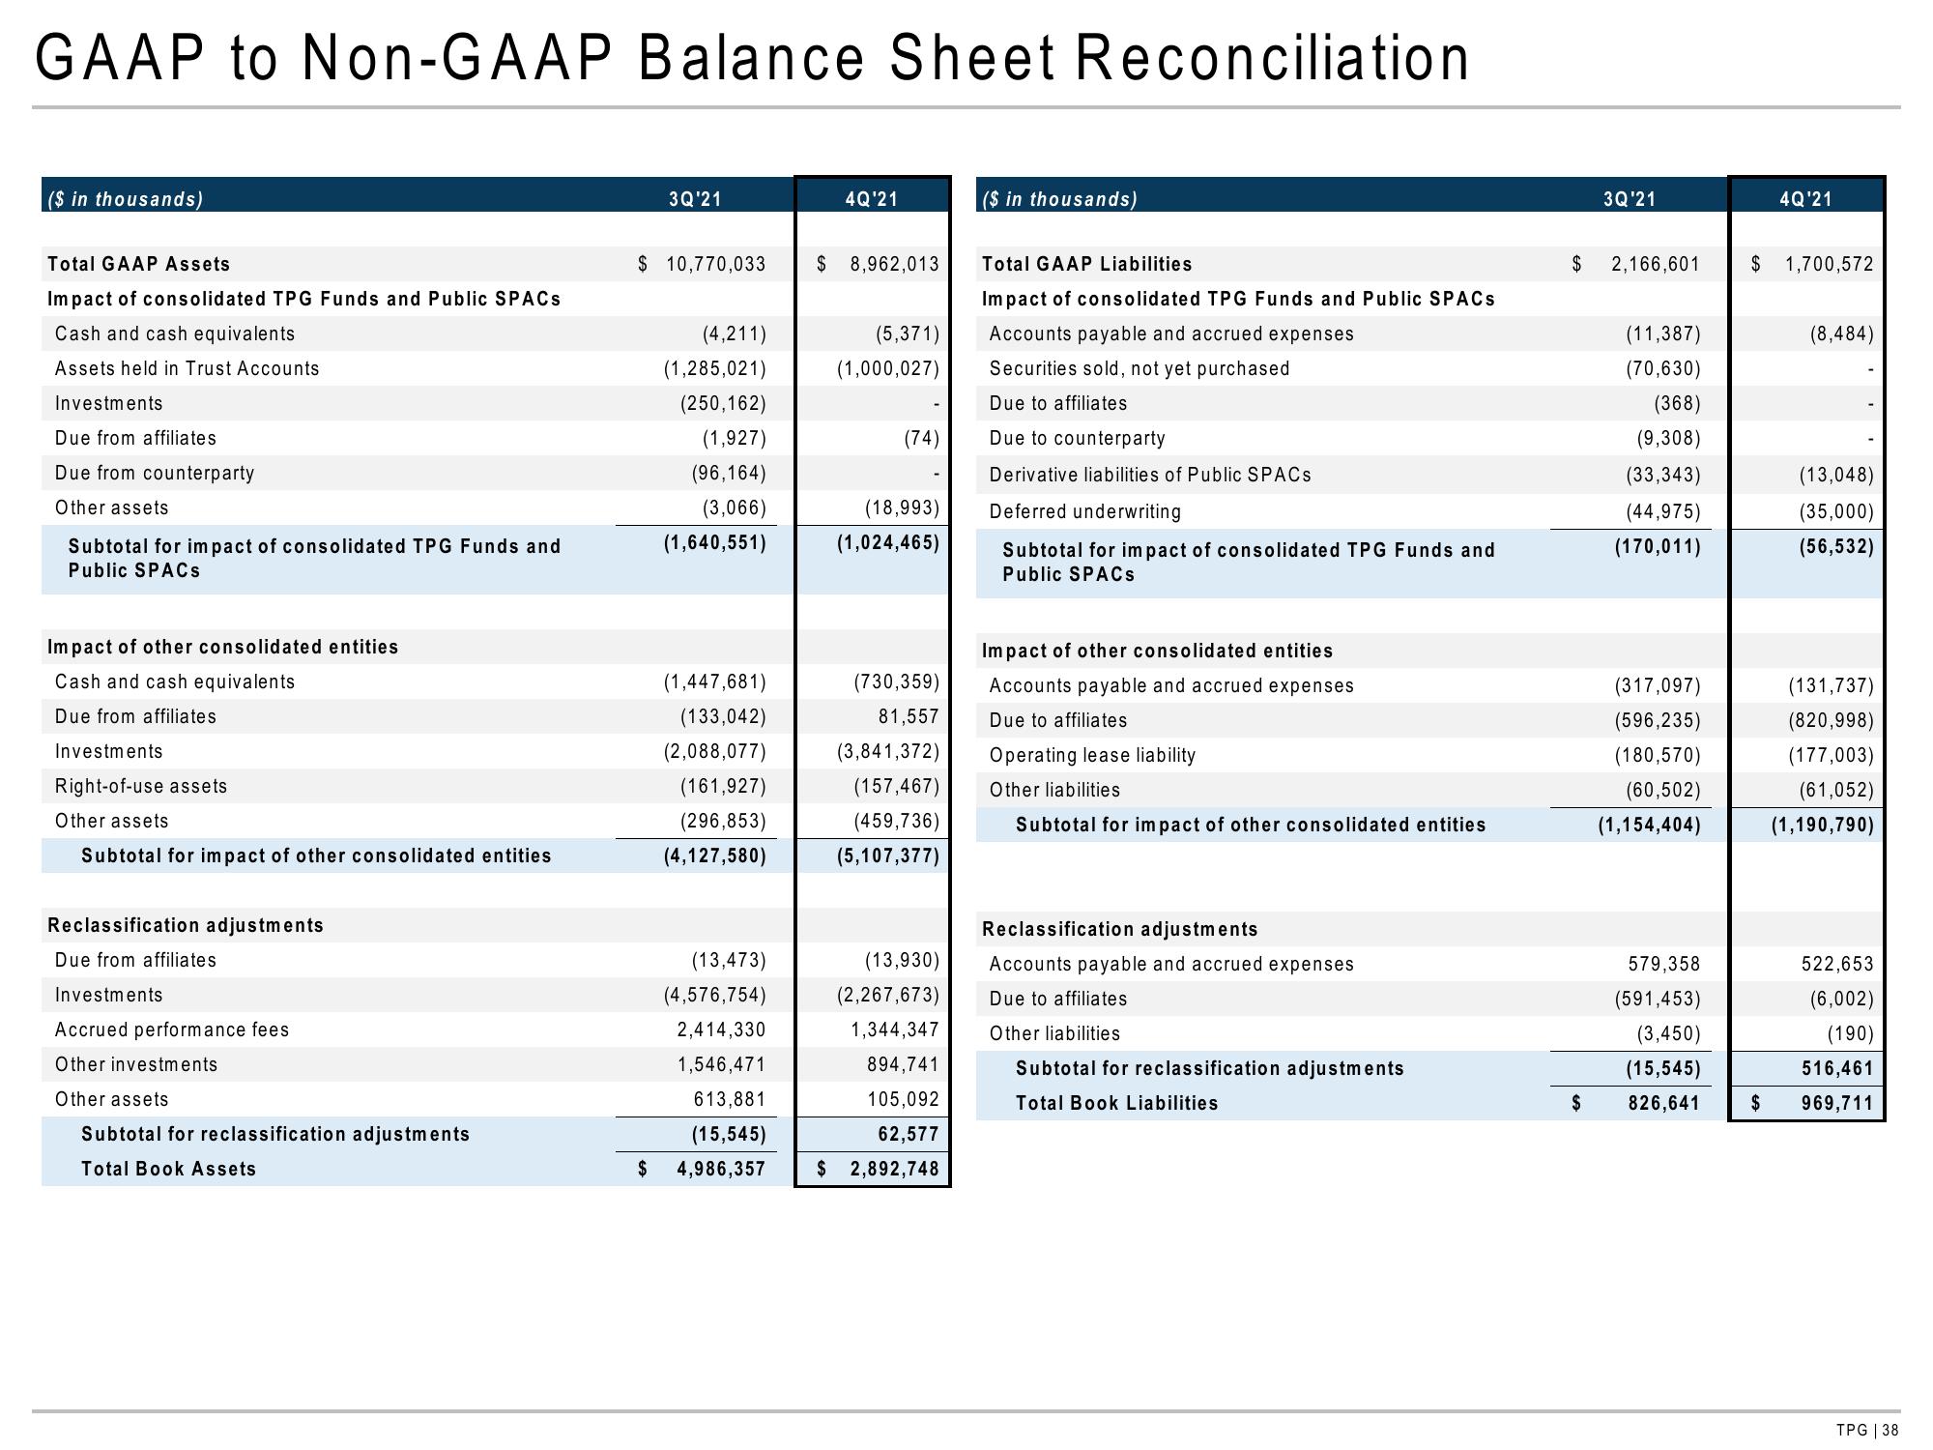Click the Total Book Liabilities value 826,641
The width and height of the screenshot is (1933, 1450).
click(1664, 1103)
